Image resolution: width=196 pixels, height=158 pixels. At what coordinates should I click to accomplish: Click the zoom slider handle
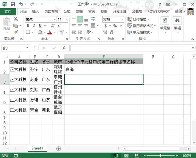(x=161, y=156)
